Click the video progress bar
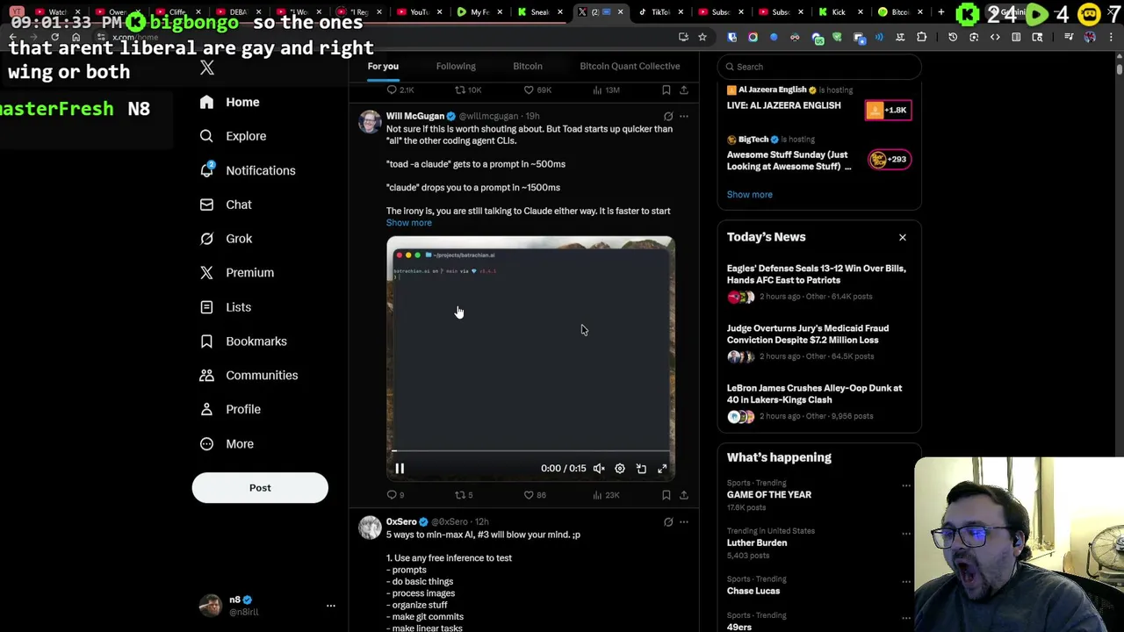 pos(530,451)
